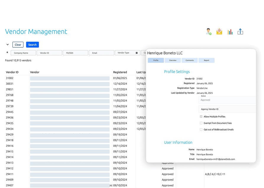This screenshot has width=264, height=188.
Task: Select vendor ID 29416 row
Action: [x=9, y=146]
